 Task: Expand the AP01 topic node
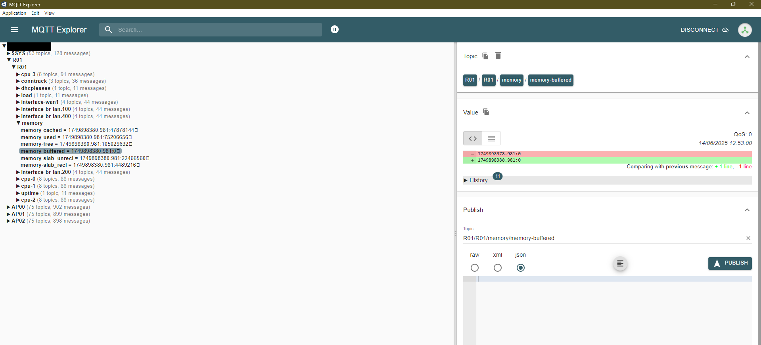[x=8, y=214]
